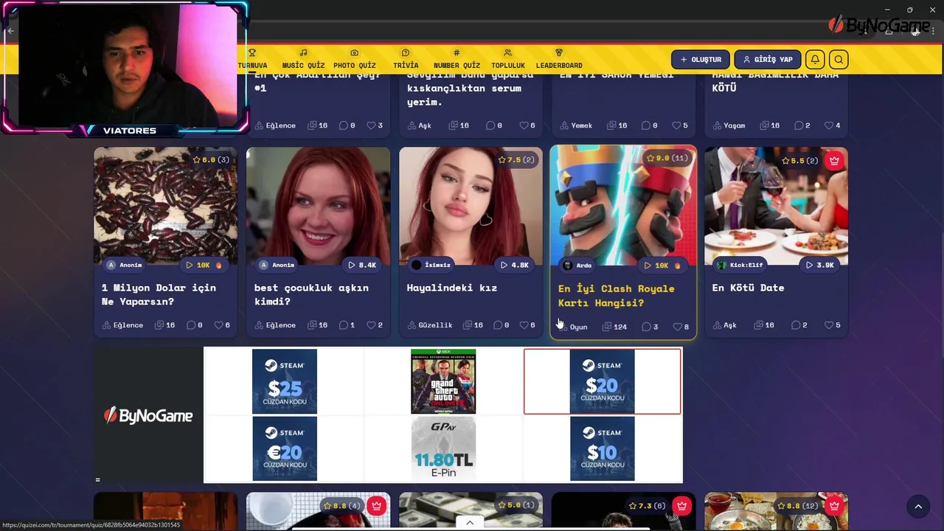Click the GİRİŞ YAP login button

[768, 60]
